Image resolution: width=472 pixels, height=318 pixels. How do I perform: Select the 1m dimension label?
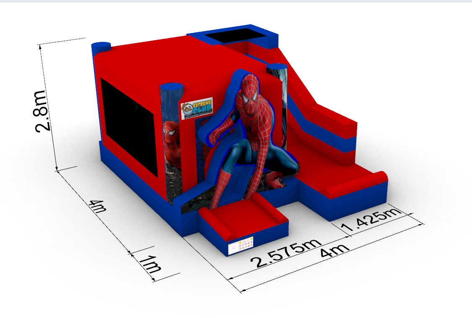pyautogui.click(x=151, y=264)
